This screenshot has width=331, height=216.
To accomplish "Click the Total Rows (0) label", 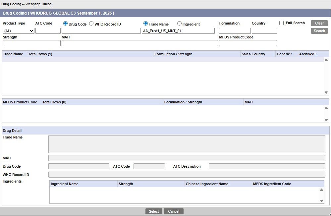I will (54, 102).
